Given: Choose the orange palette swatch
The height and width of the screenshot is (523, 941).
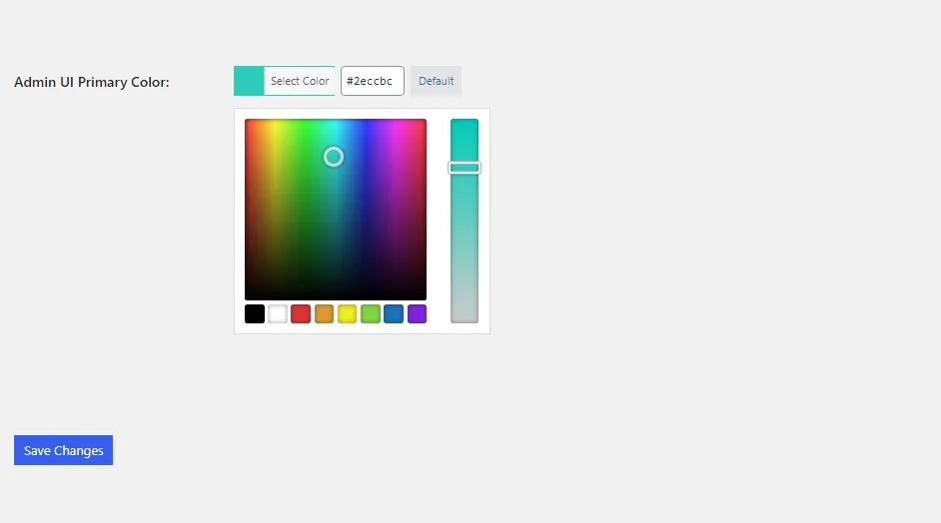Looking at the screenshot, I should (x=324, y=313).
